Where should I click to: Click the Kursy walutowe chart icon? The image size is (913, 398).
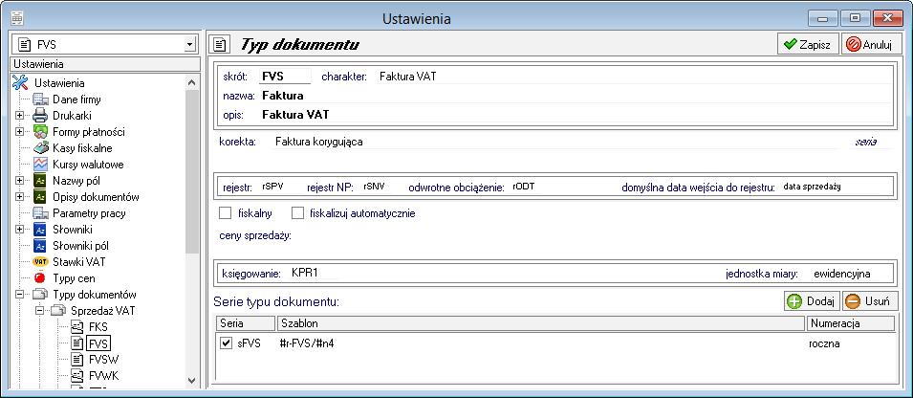click(x=41, y=165)
